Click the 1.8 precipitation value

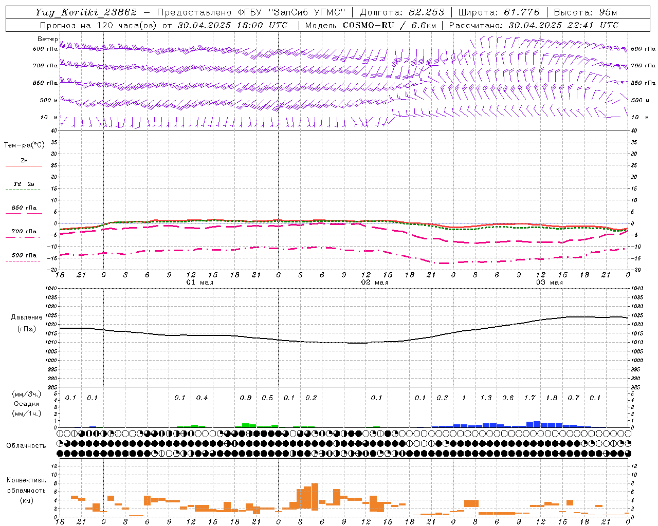click(552, 398)
